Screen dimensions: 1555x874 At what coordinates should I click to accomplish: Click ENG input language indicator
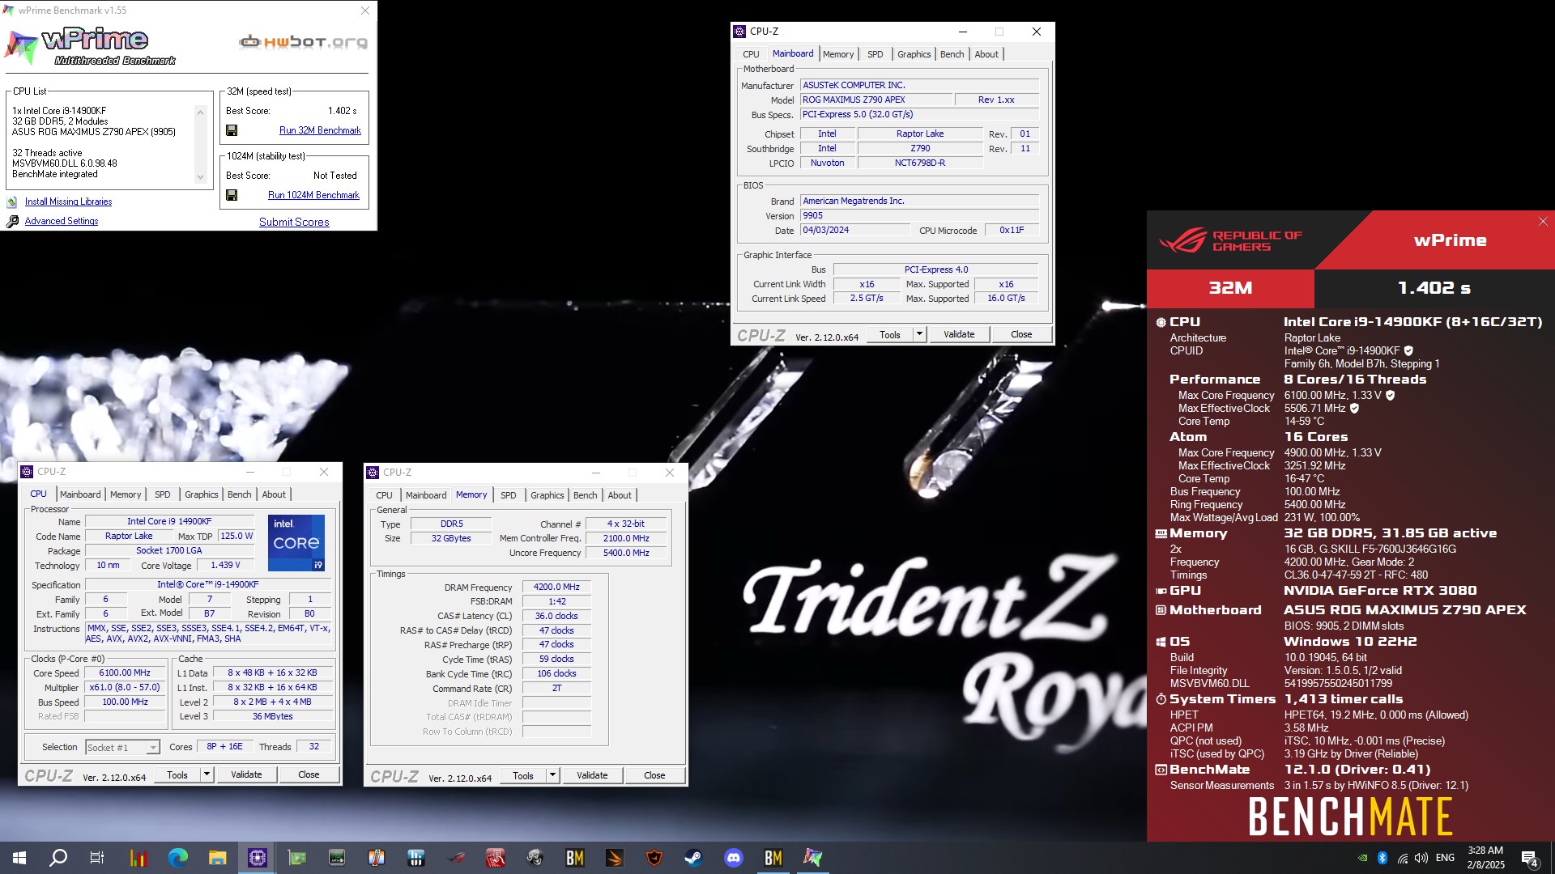click(1445, 858)
